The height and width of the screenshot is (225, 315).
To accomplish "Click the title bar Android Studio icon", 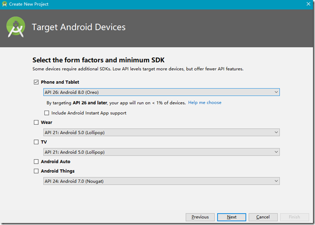I will 4,4.
